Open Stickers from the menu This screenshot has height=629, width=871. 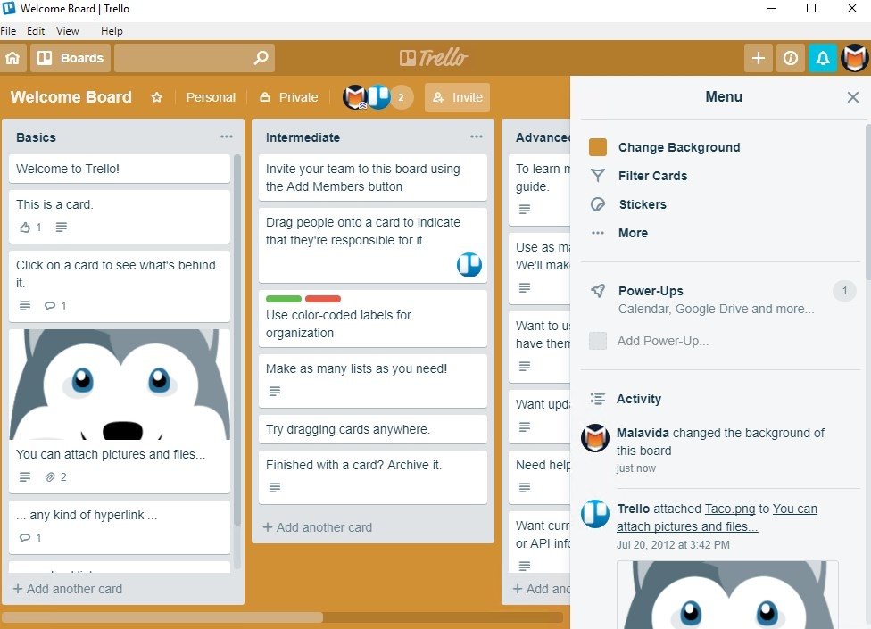point(643,204)
